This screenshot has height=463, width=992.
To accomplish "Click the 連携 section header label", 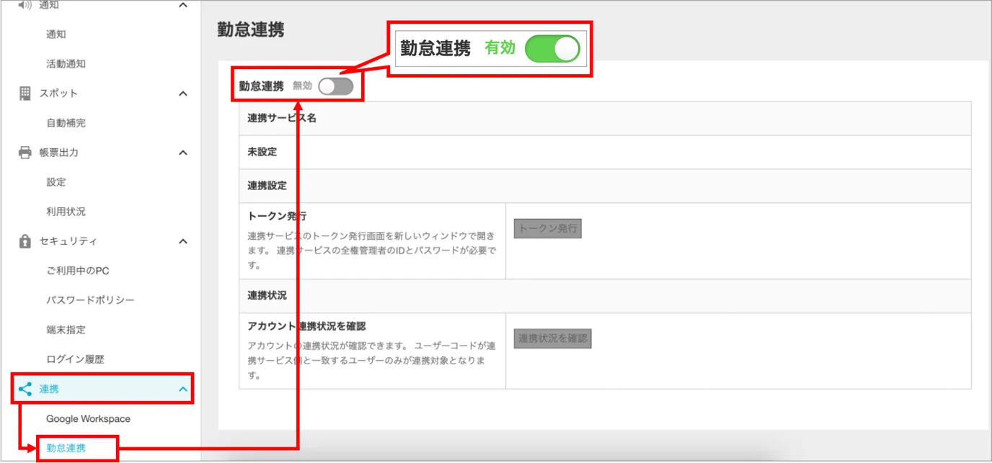I will (49, 390).
